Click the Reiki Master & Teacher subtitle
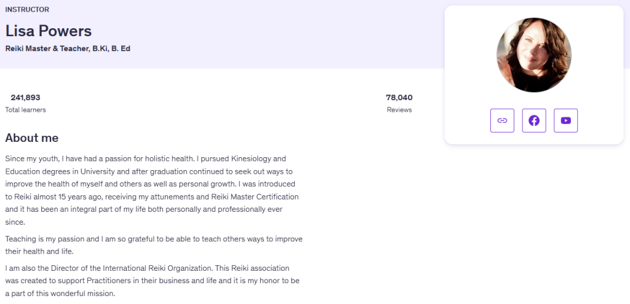Screen dimensions: 630x304 click(x=68, y=49)
